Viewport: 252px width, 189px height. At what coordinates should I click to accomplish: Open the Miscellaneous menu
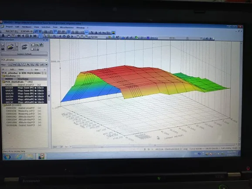67,27
